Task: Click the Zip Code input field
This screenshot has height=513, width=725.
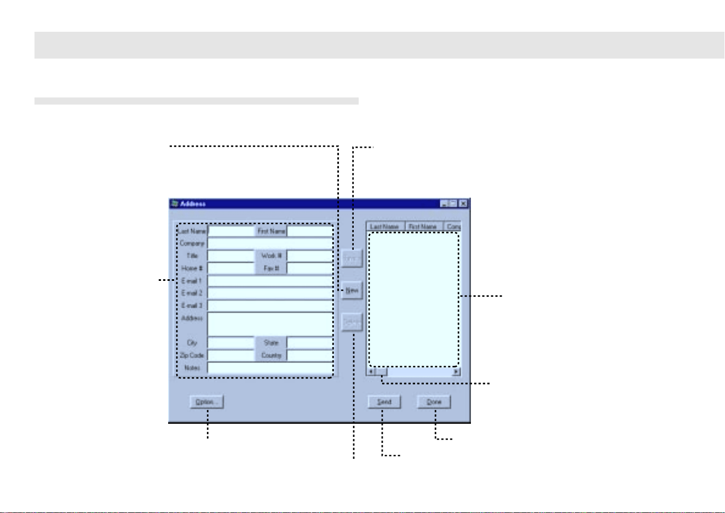Action: (231, 355)
